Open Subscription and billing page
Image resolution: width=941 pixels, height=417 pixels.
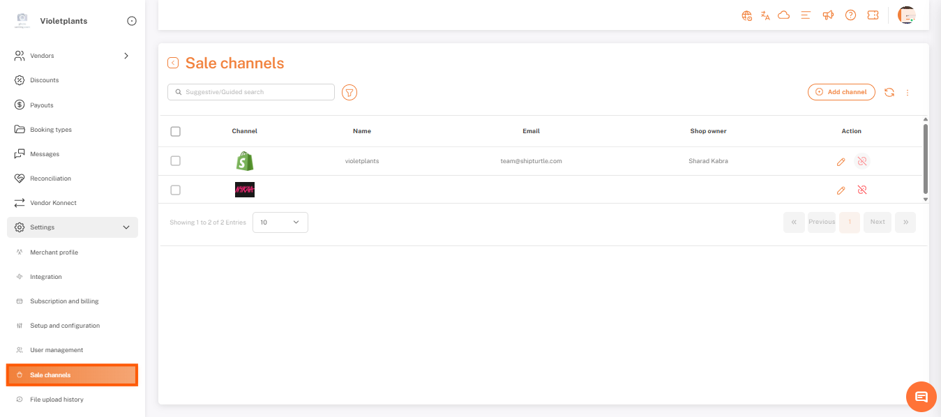coord(64,301)
